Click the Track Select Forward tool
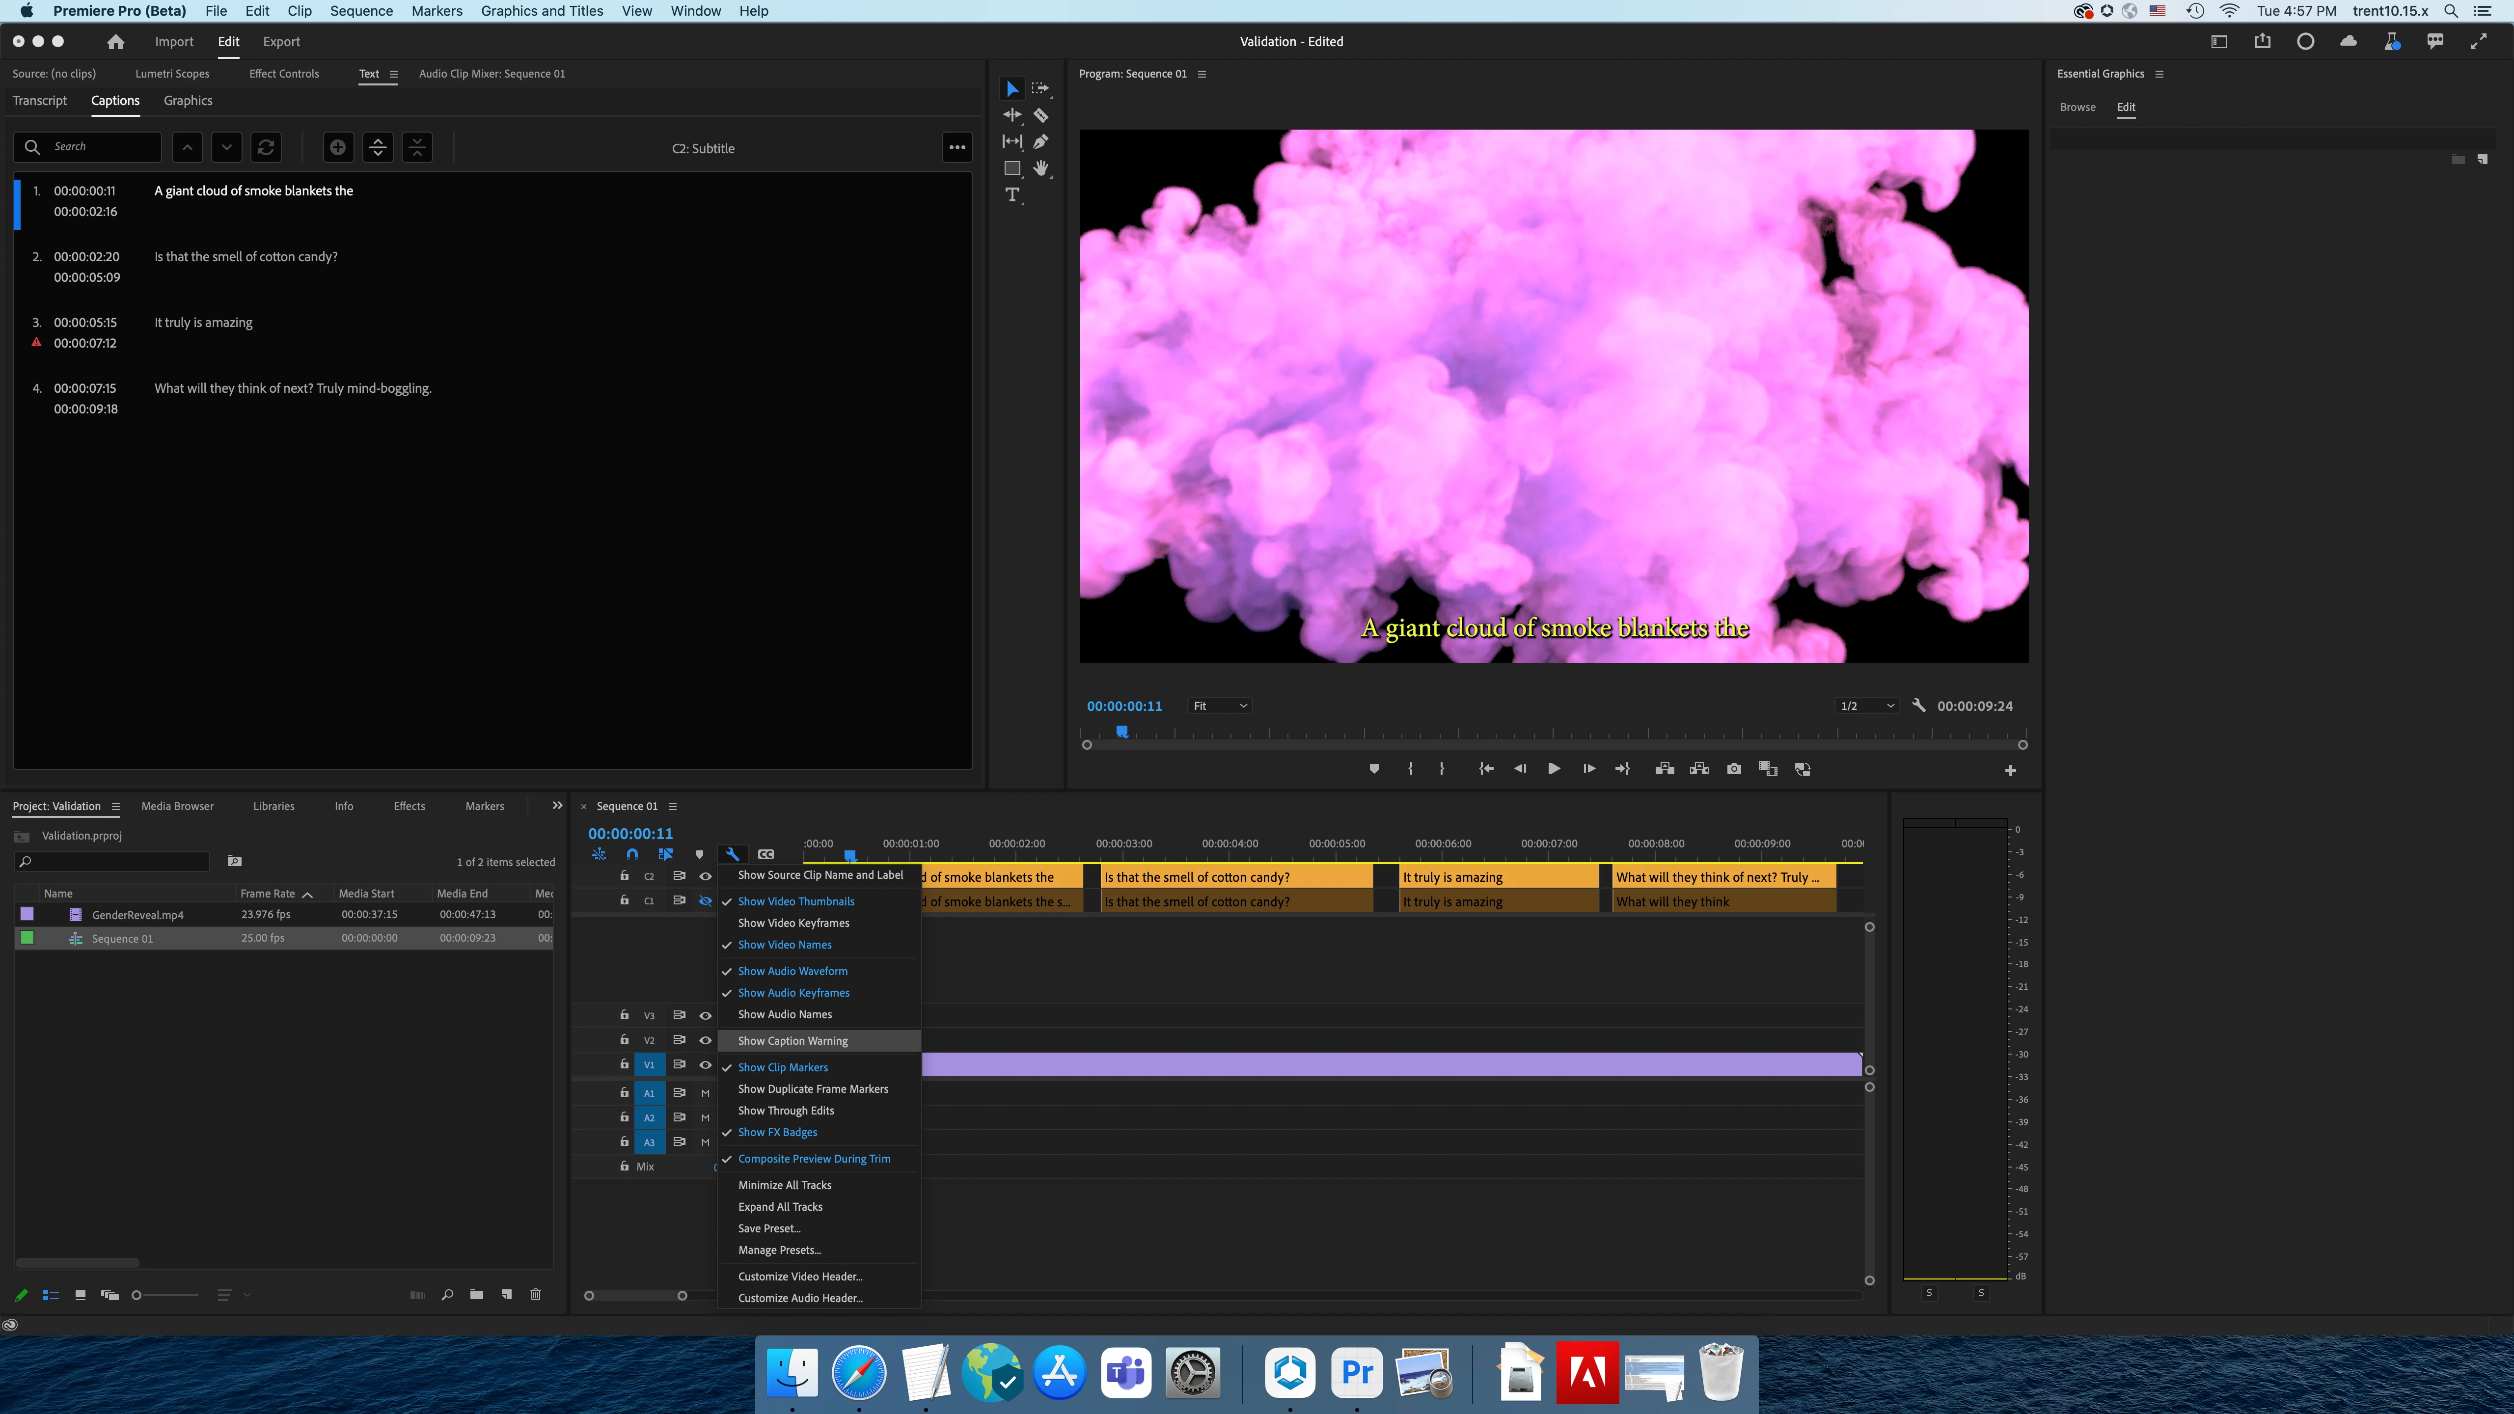This screenshot has width=2514, height=1414. point(1040,89)
